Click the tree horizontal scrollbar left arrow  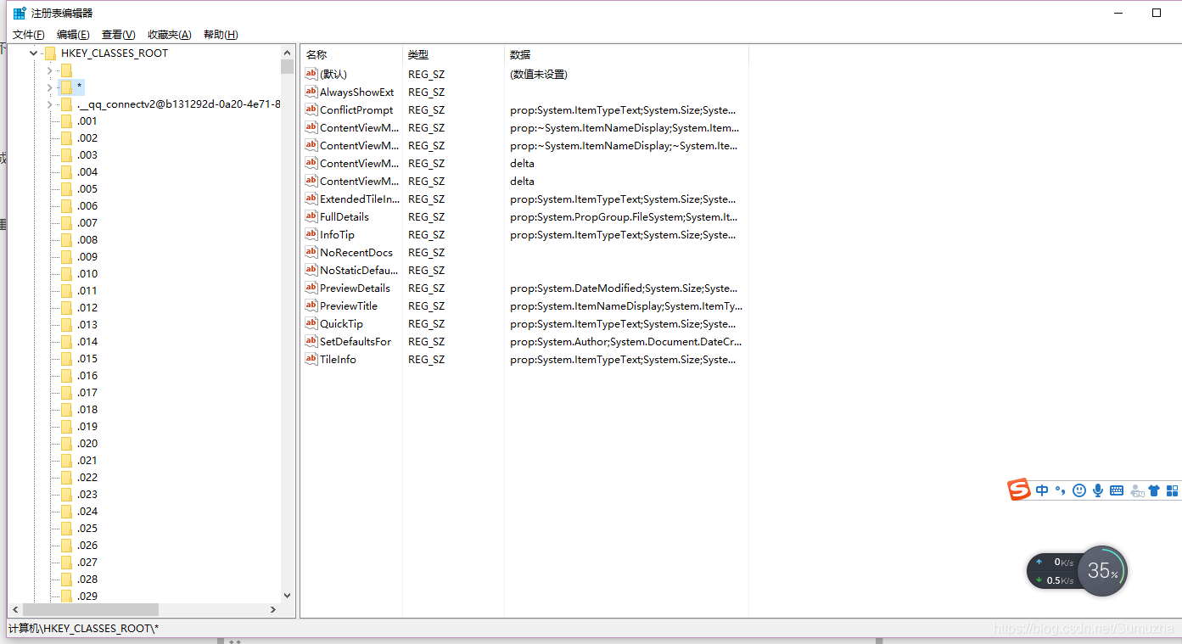(x=14, y=609)
